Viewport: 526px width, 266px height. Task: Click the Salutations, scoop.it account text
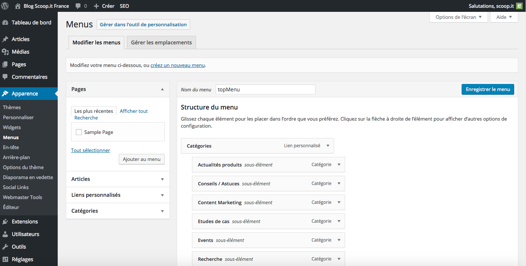pos(491,6)
